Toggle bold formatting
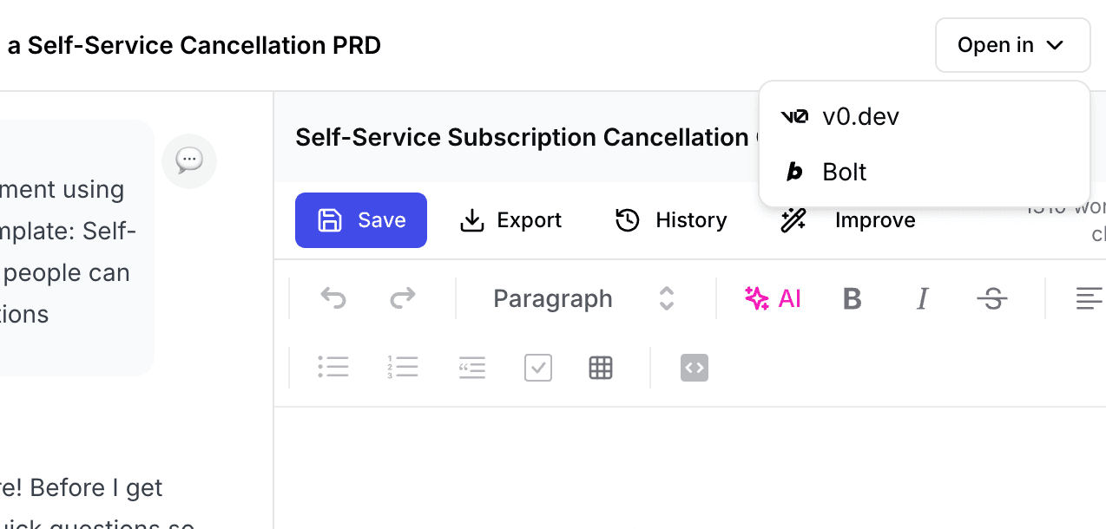 click(x=852, y=298)
